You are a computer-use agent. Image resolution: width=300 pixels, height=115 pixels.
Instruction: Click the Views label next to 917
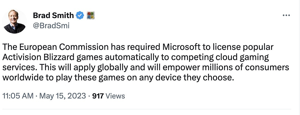click(115, 96)
